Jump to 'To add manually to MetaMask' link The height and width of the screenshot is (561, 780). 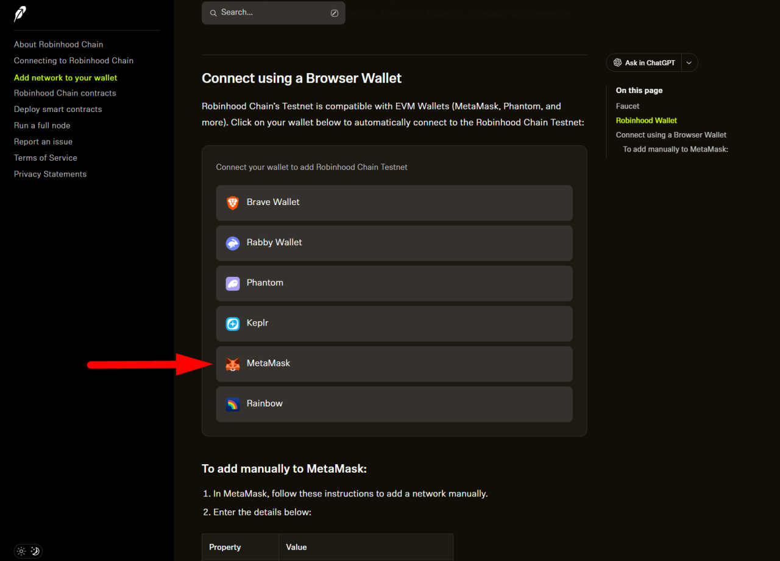pos(675,149)
